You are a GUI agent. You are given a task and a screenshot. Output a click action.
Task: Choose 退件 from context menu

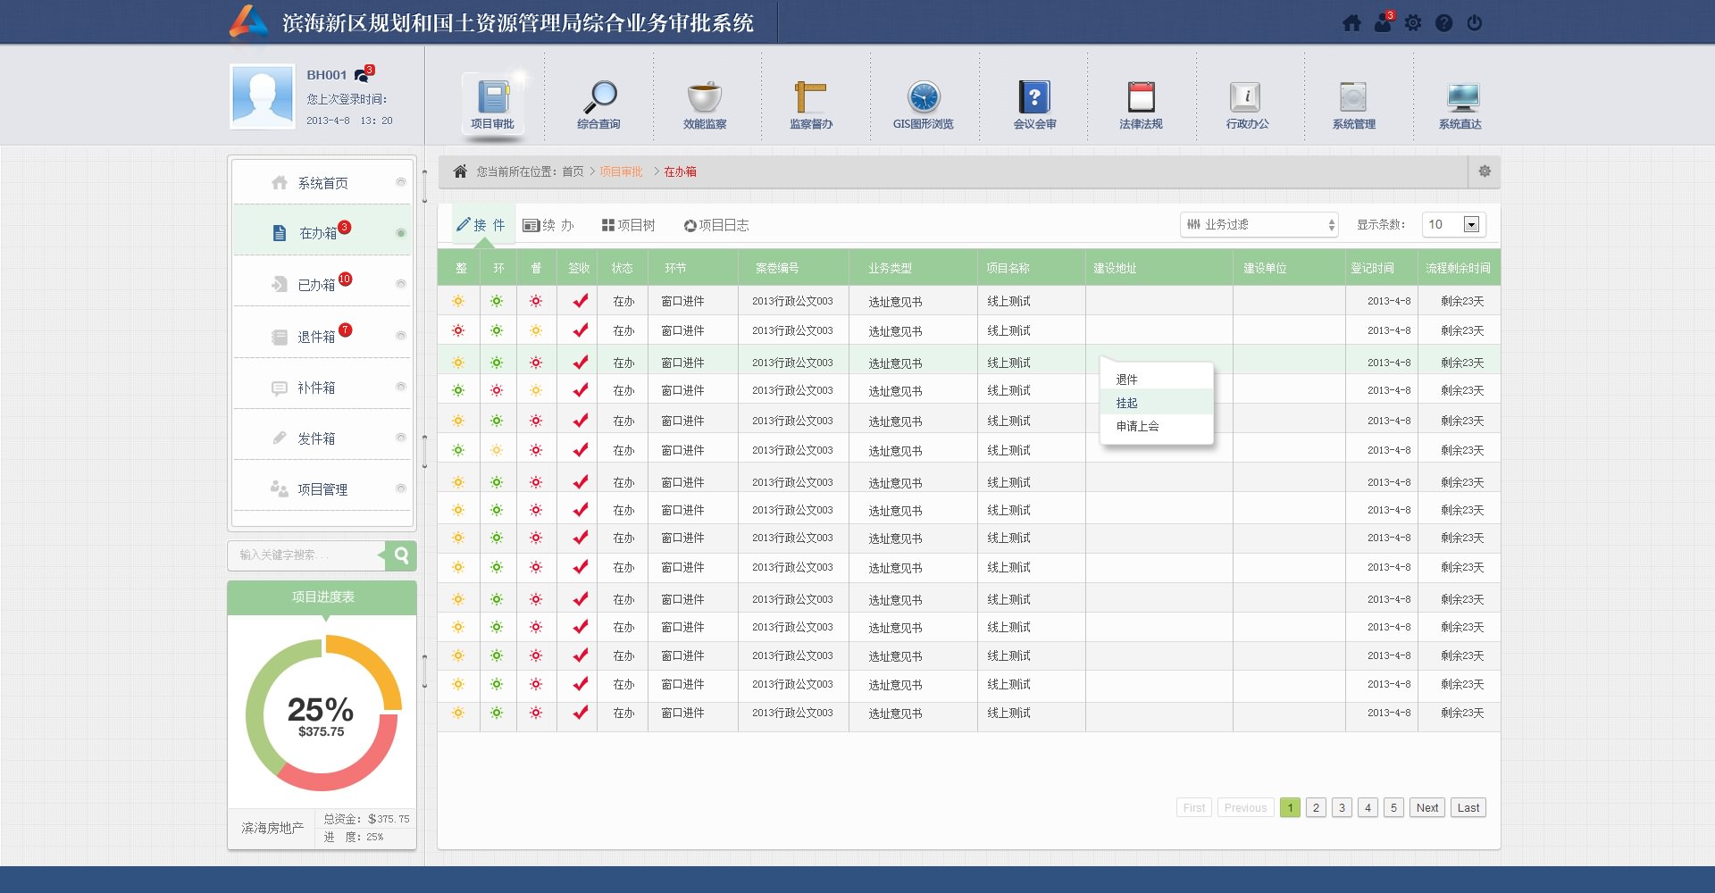pyautogui.click(x=1156, y=380)
